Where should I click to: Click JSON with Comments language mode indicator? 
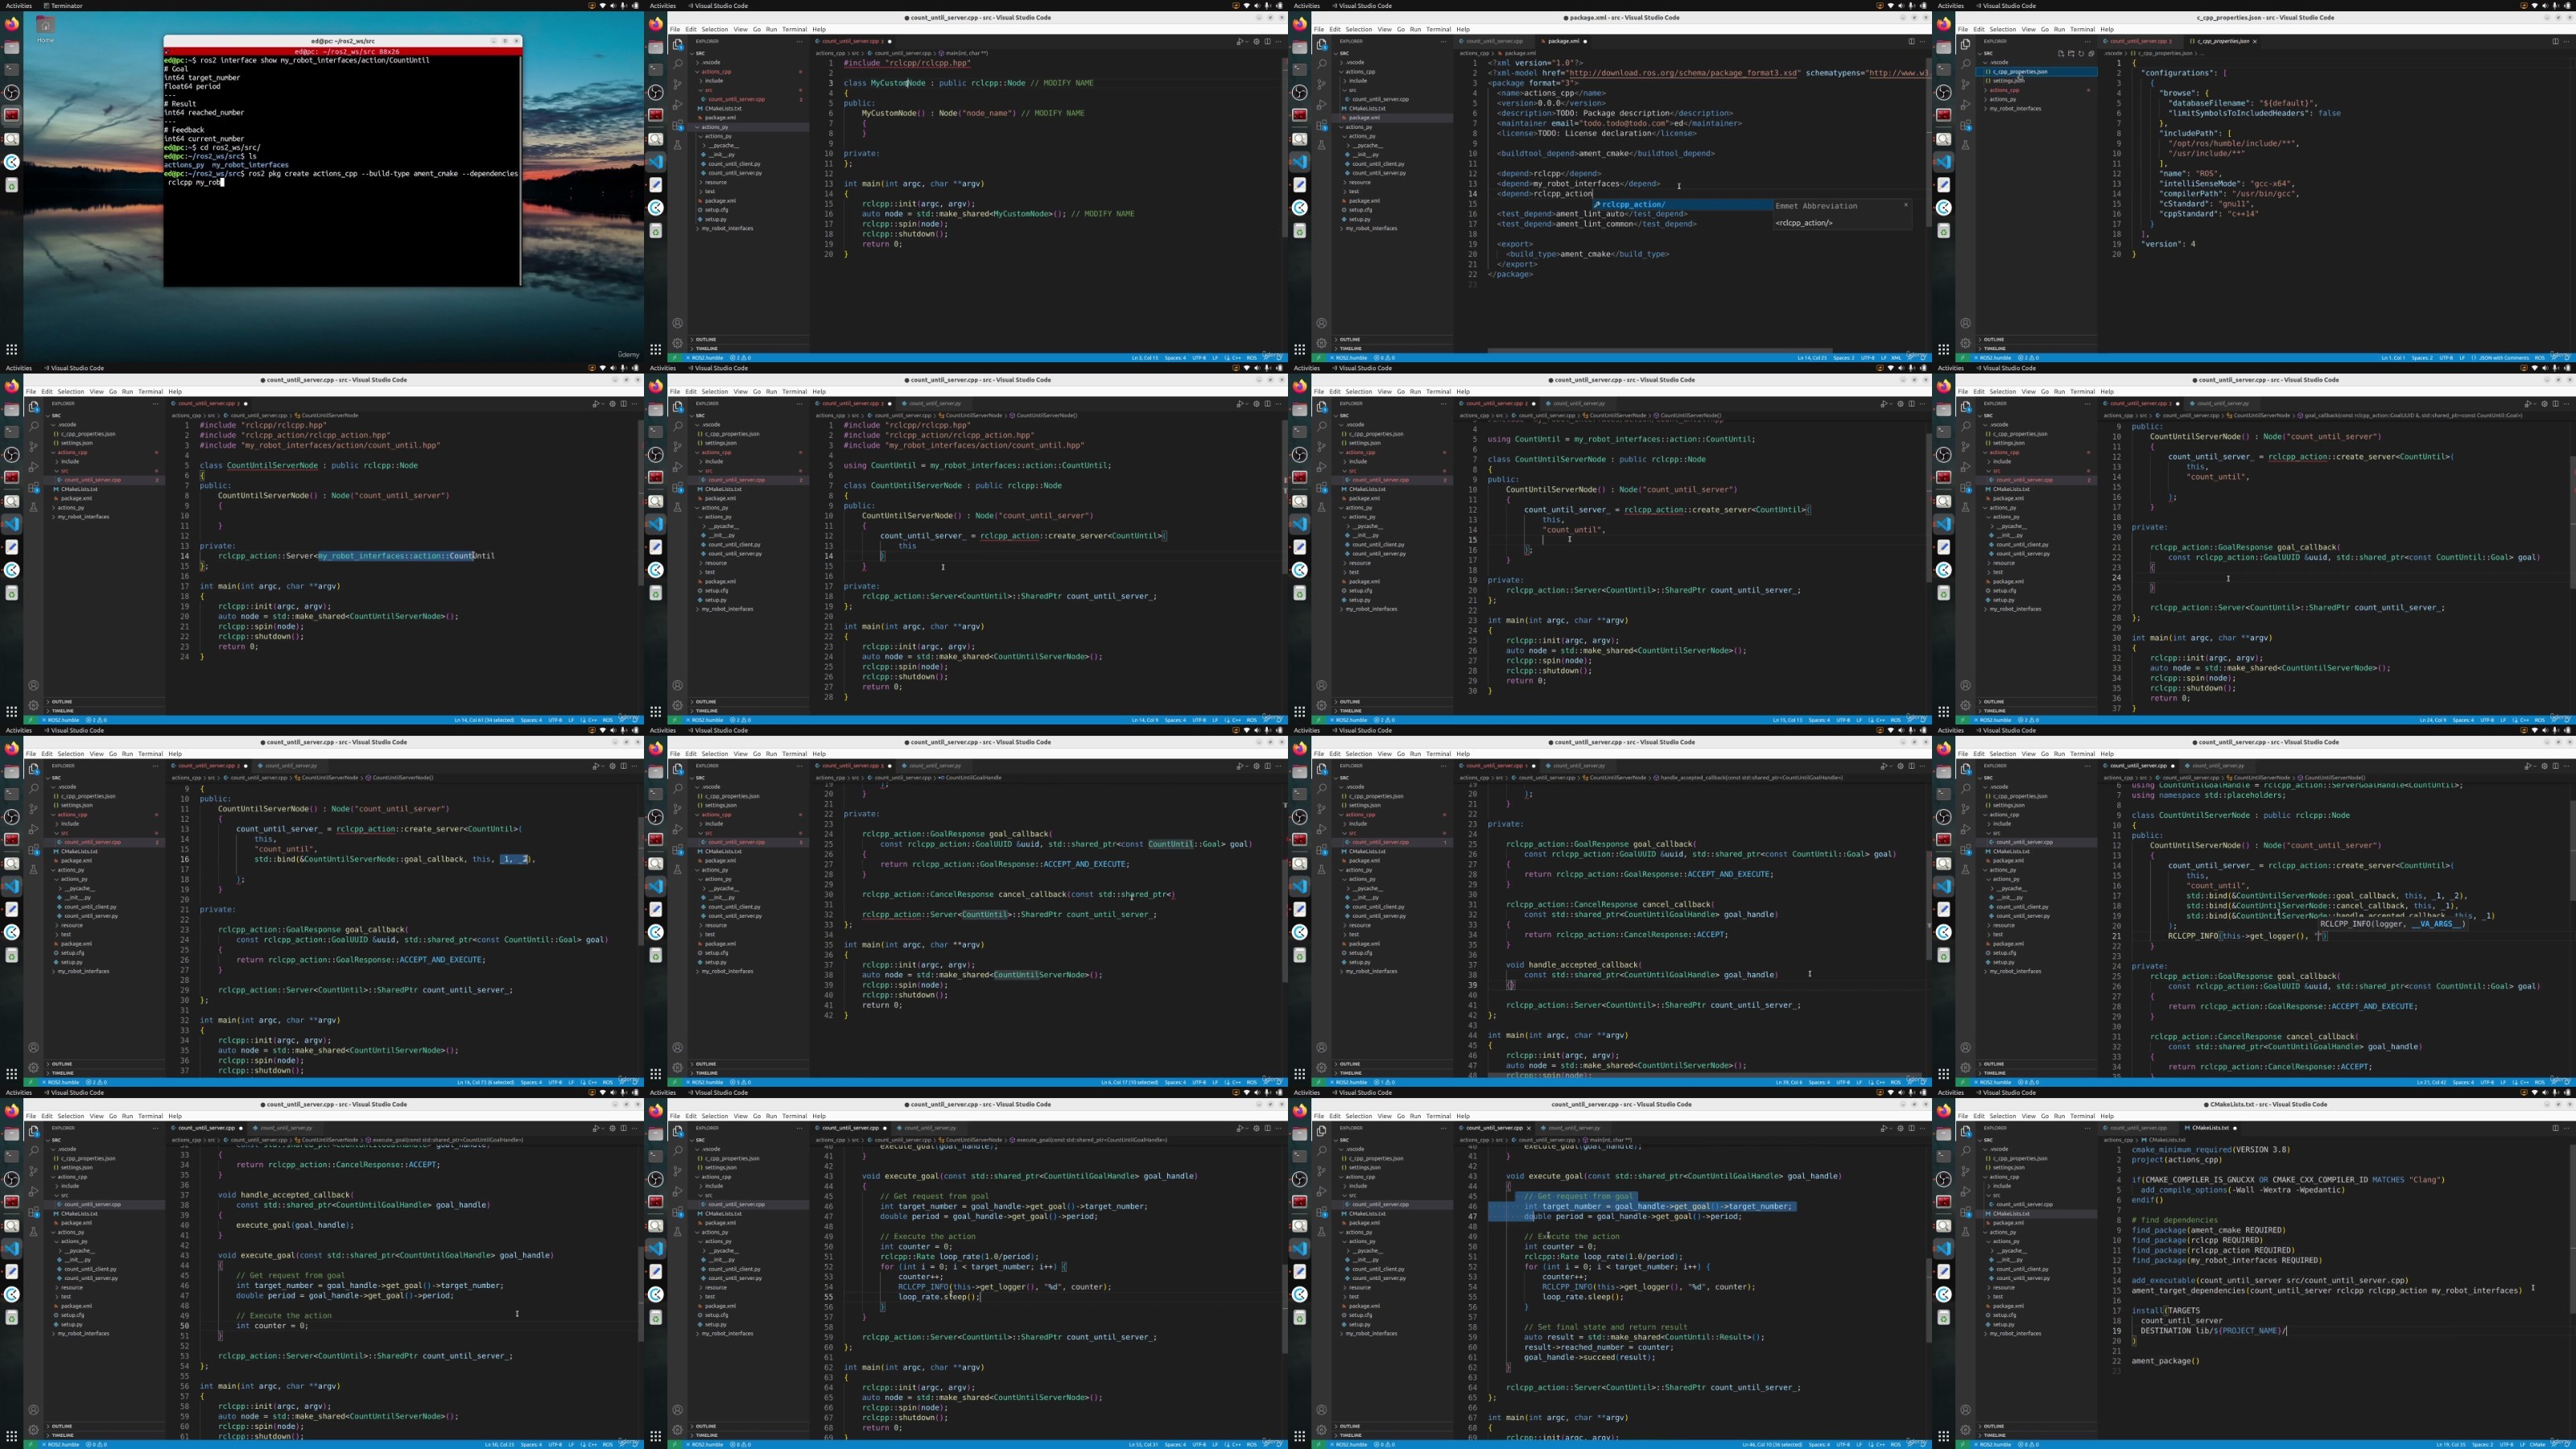pos(2503,358)
